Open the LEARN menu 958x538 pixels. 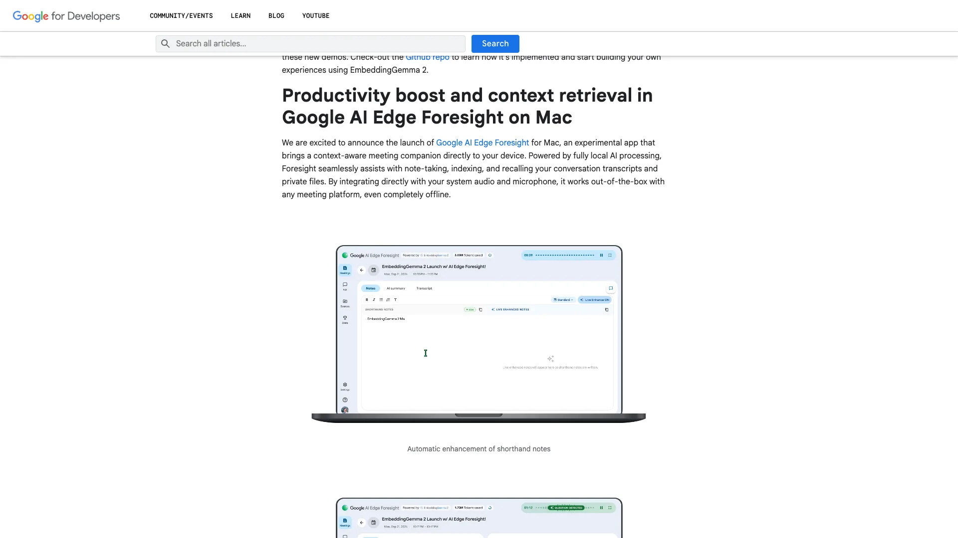tap(240, 16)
